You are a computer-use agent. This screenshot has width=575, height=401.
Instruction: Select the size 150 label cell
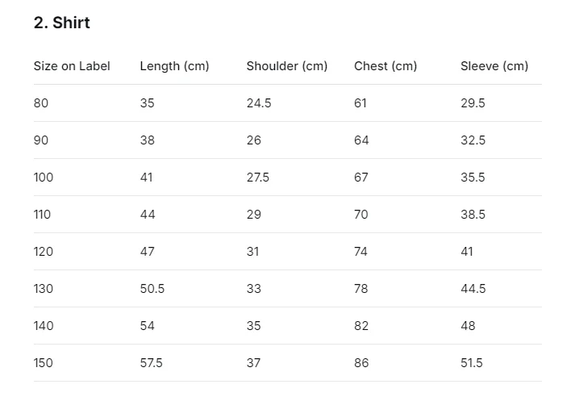(x=44, y=362)
